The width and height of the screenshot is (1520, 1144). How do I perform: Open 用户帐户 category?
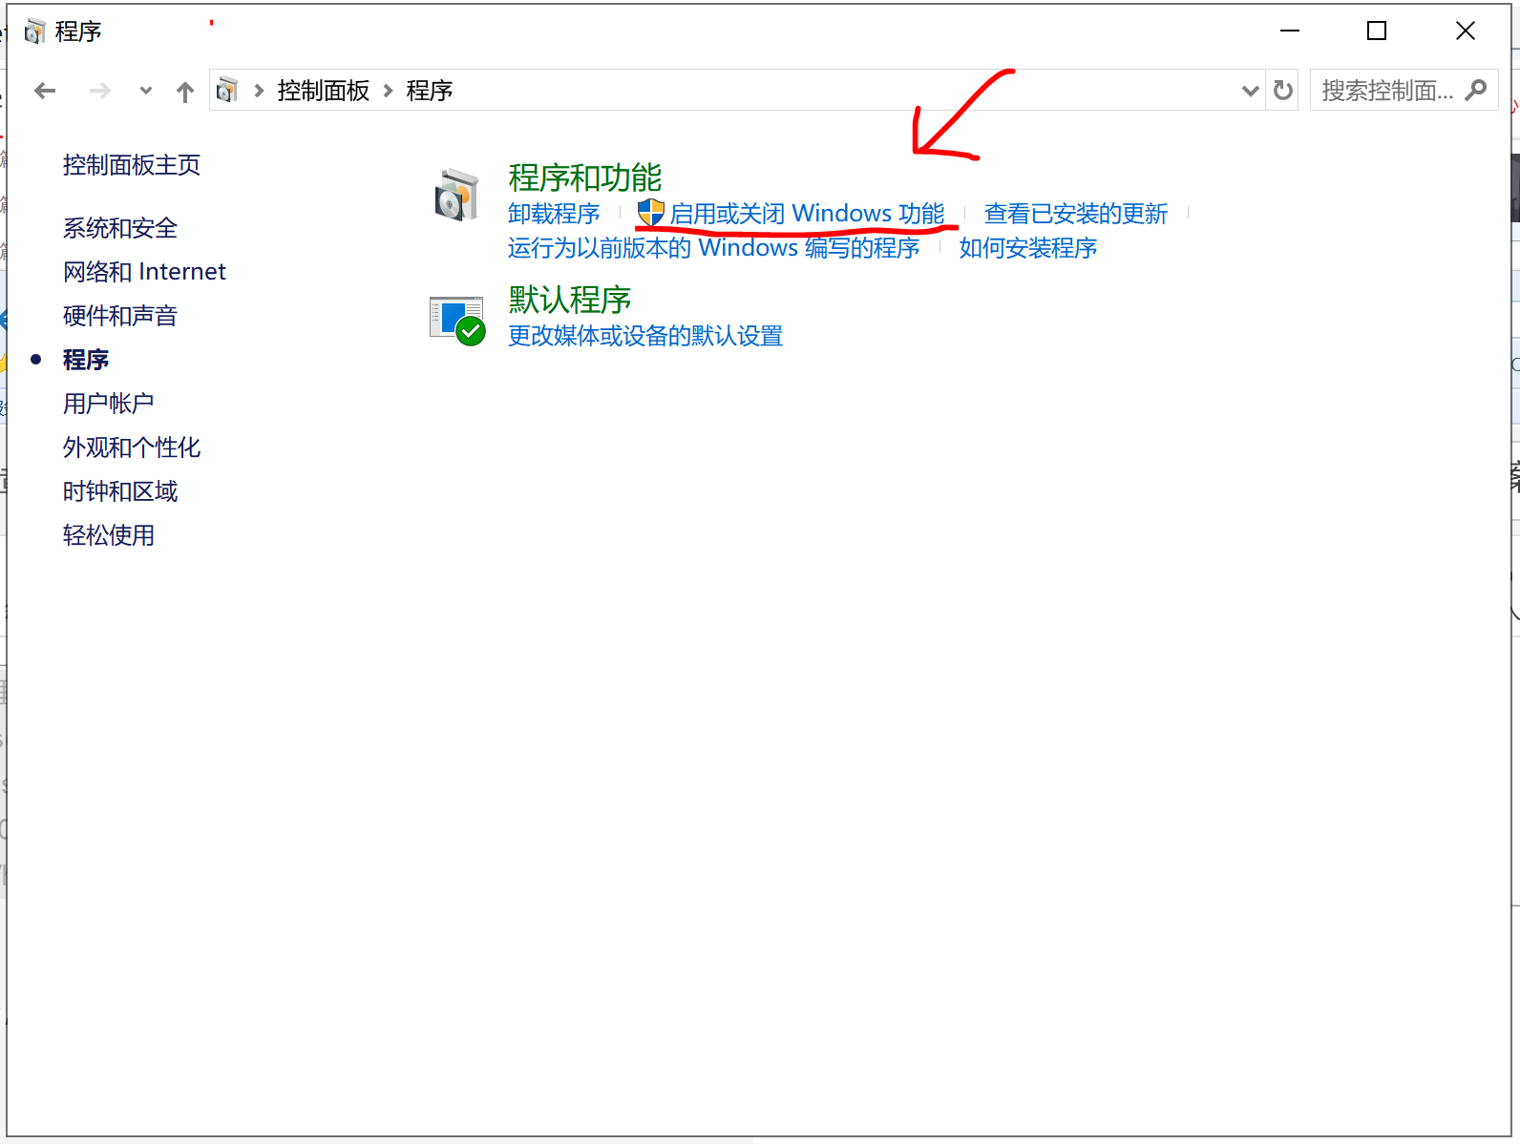coord(109,404)
